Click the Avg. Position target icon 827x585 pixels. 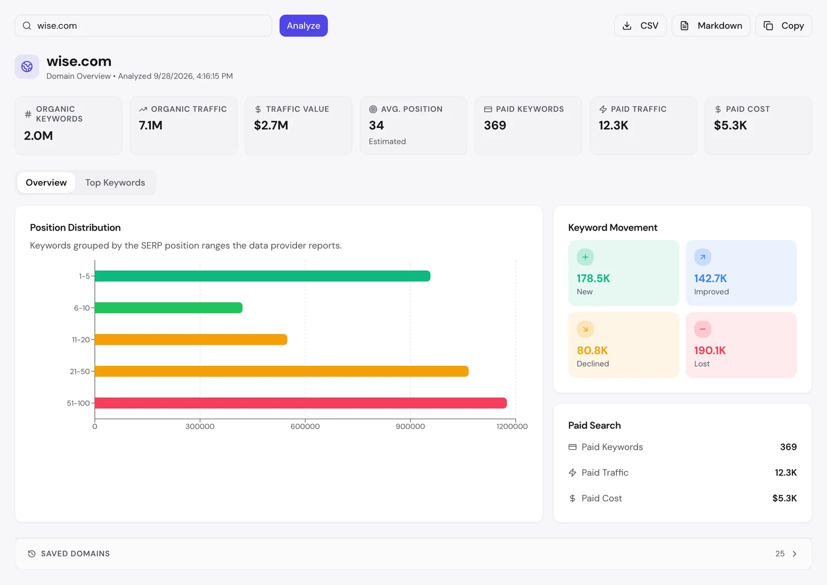pos(373,109)
